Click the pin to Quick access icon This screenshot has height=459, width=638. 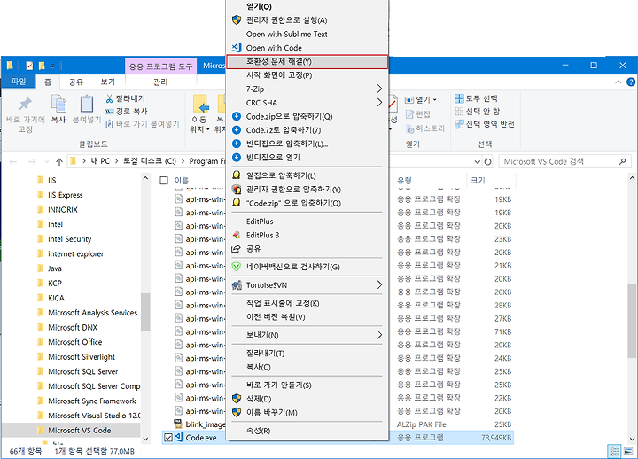coord(25,105)
